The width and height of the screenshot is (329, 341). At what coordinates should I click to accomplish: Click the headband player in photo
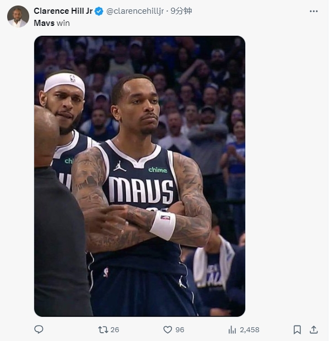click(x=64, y=102)
